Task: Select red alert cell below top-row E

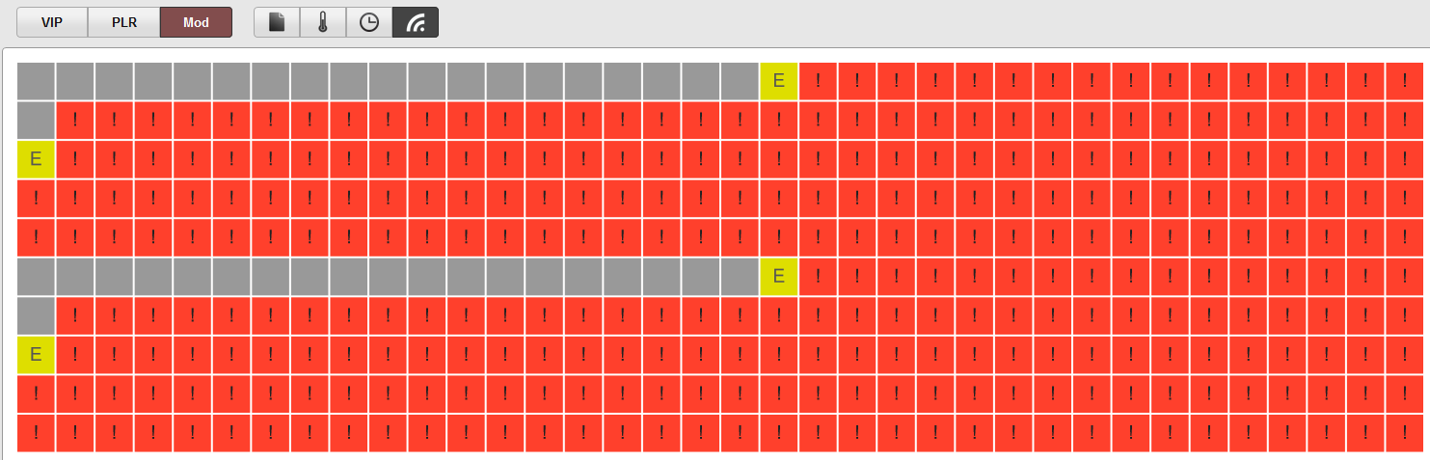Action: 779,121
